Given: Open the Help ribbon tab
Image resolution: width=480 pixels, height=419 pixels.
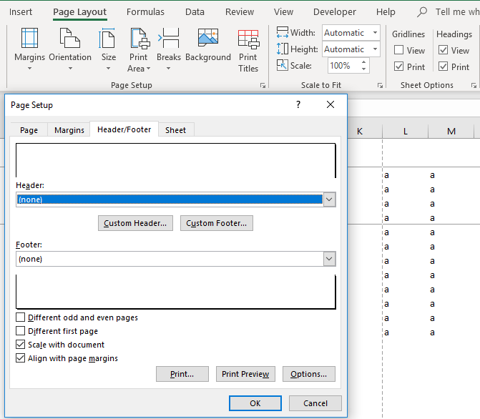Looking at the screenshot, I should tap(386, 12).
